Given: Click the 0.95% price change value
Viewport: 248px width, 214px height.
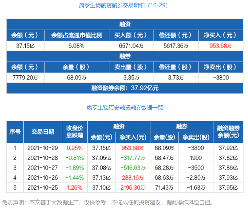Looking at the screenshot, I should pyautogui.click(x=75, y=148).
